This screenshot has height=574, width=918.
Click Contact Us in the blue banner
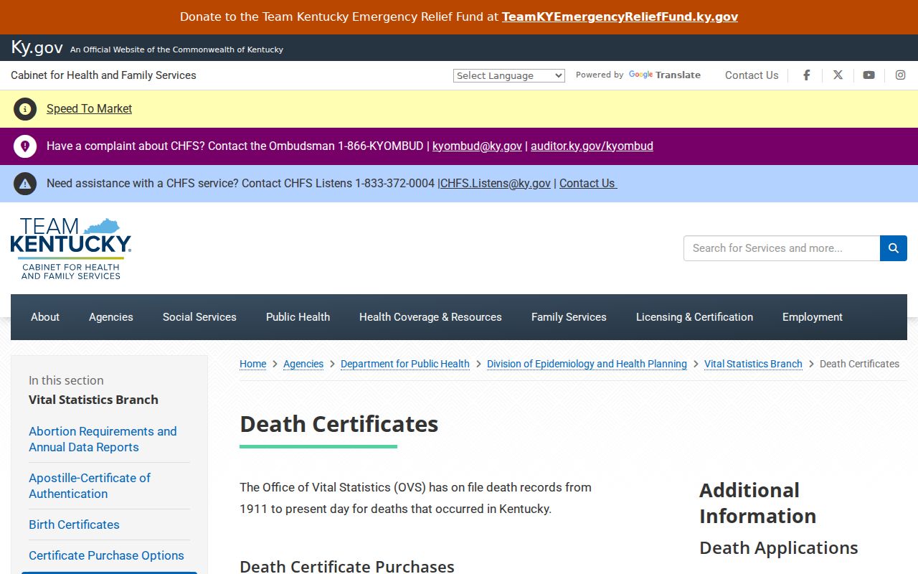[588, 184]
